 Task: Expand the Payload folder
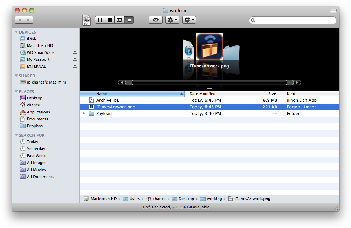(x=84, y=113)
